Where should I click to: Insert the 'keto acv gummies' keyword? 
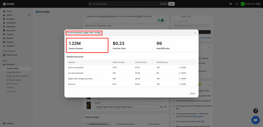click(x=182, y=67)
